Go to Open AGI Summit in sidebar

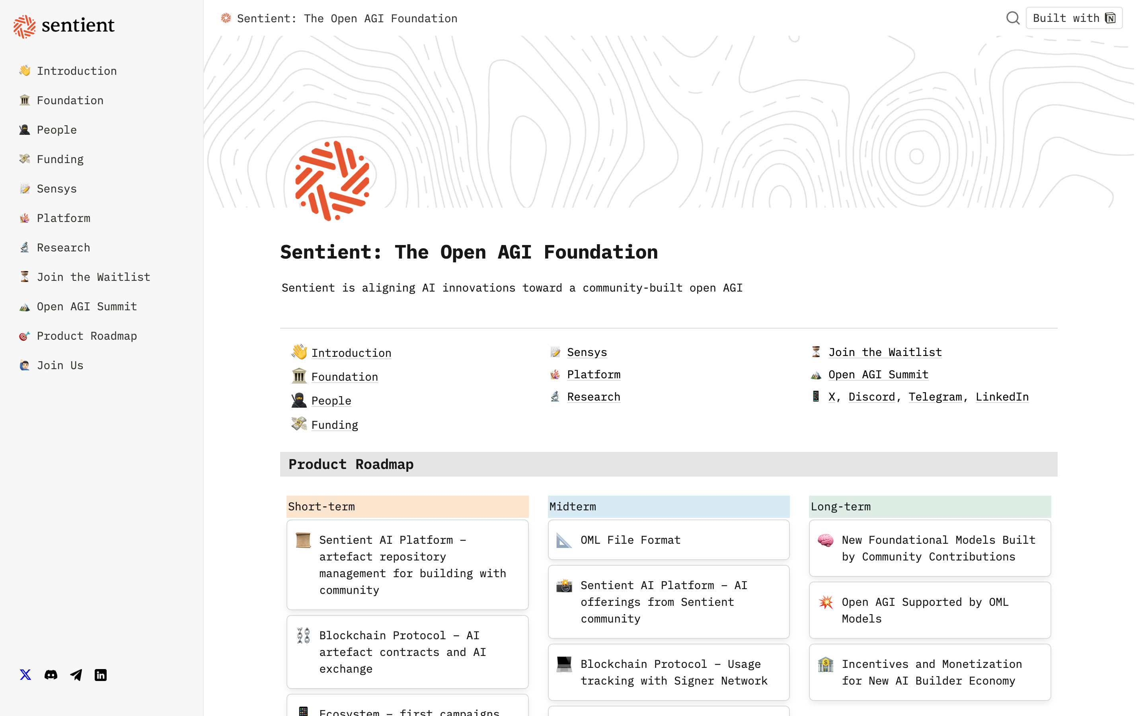(x=87, y=306)
